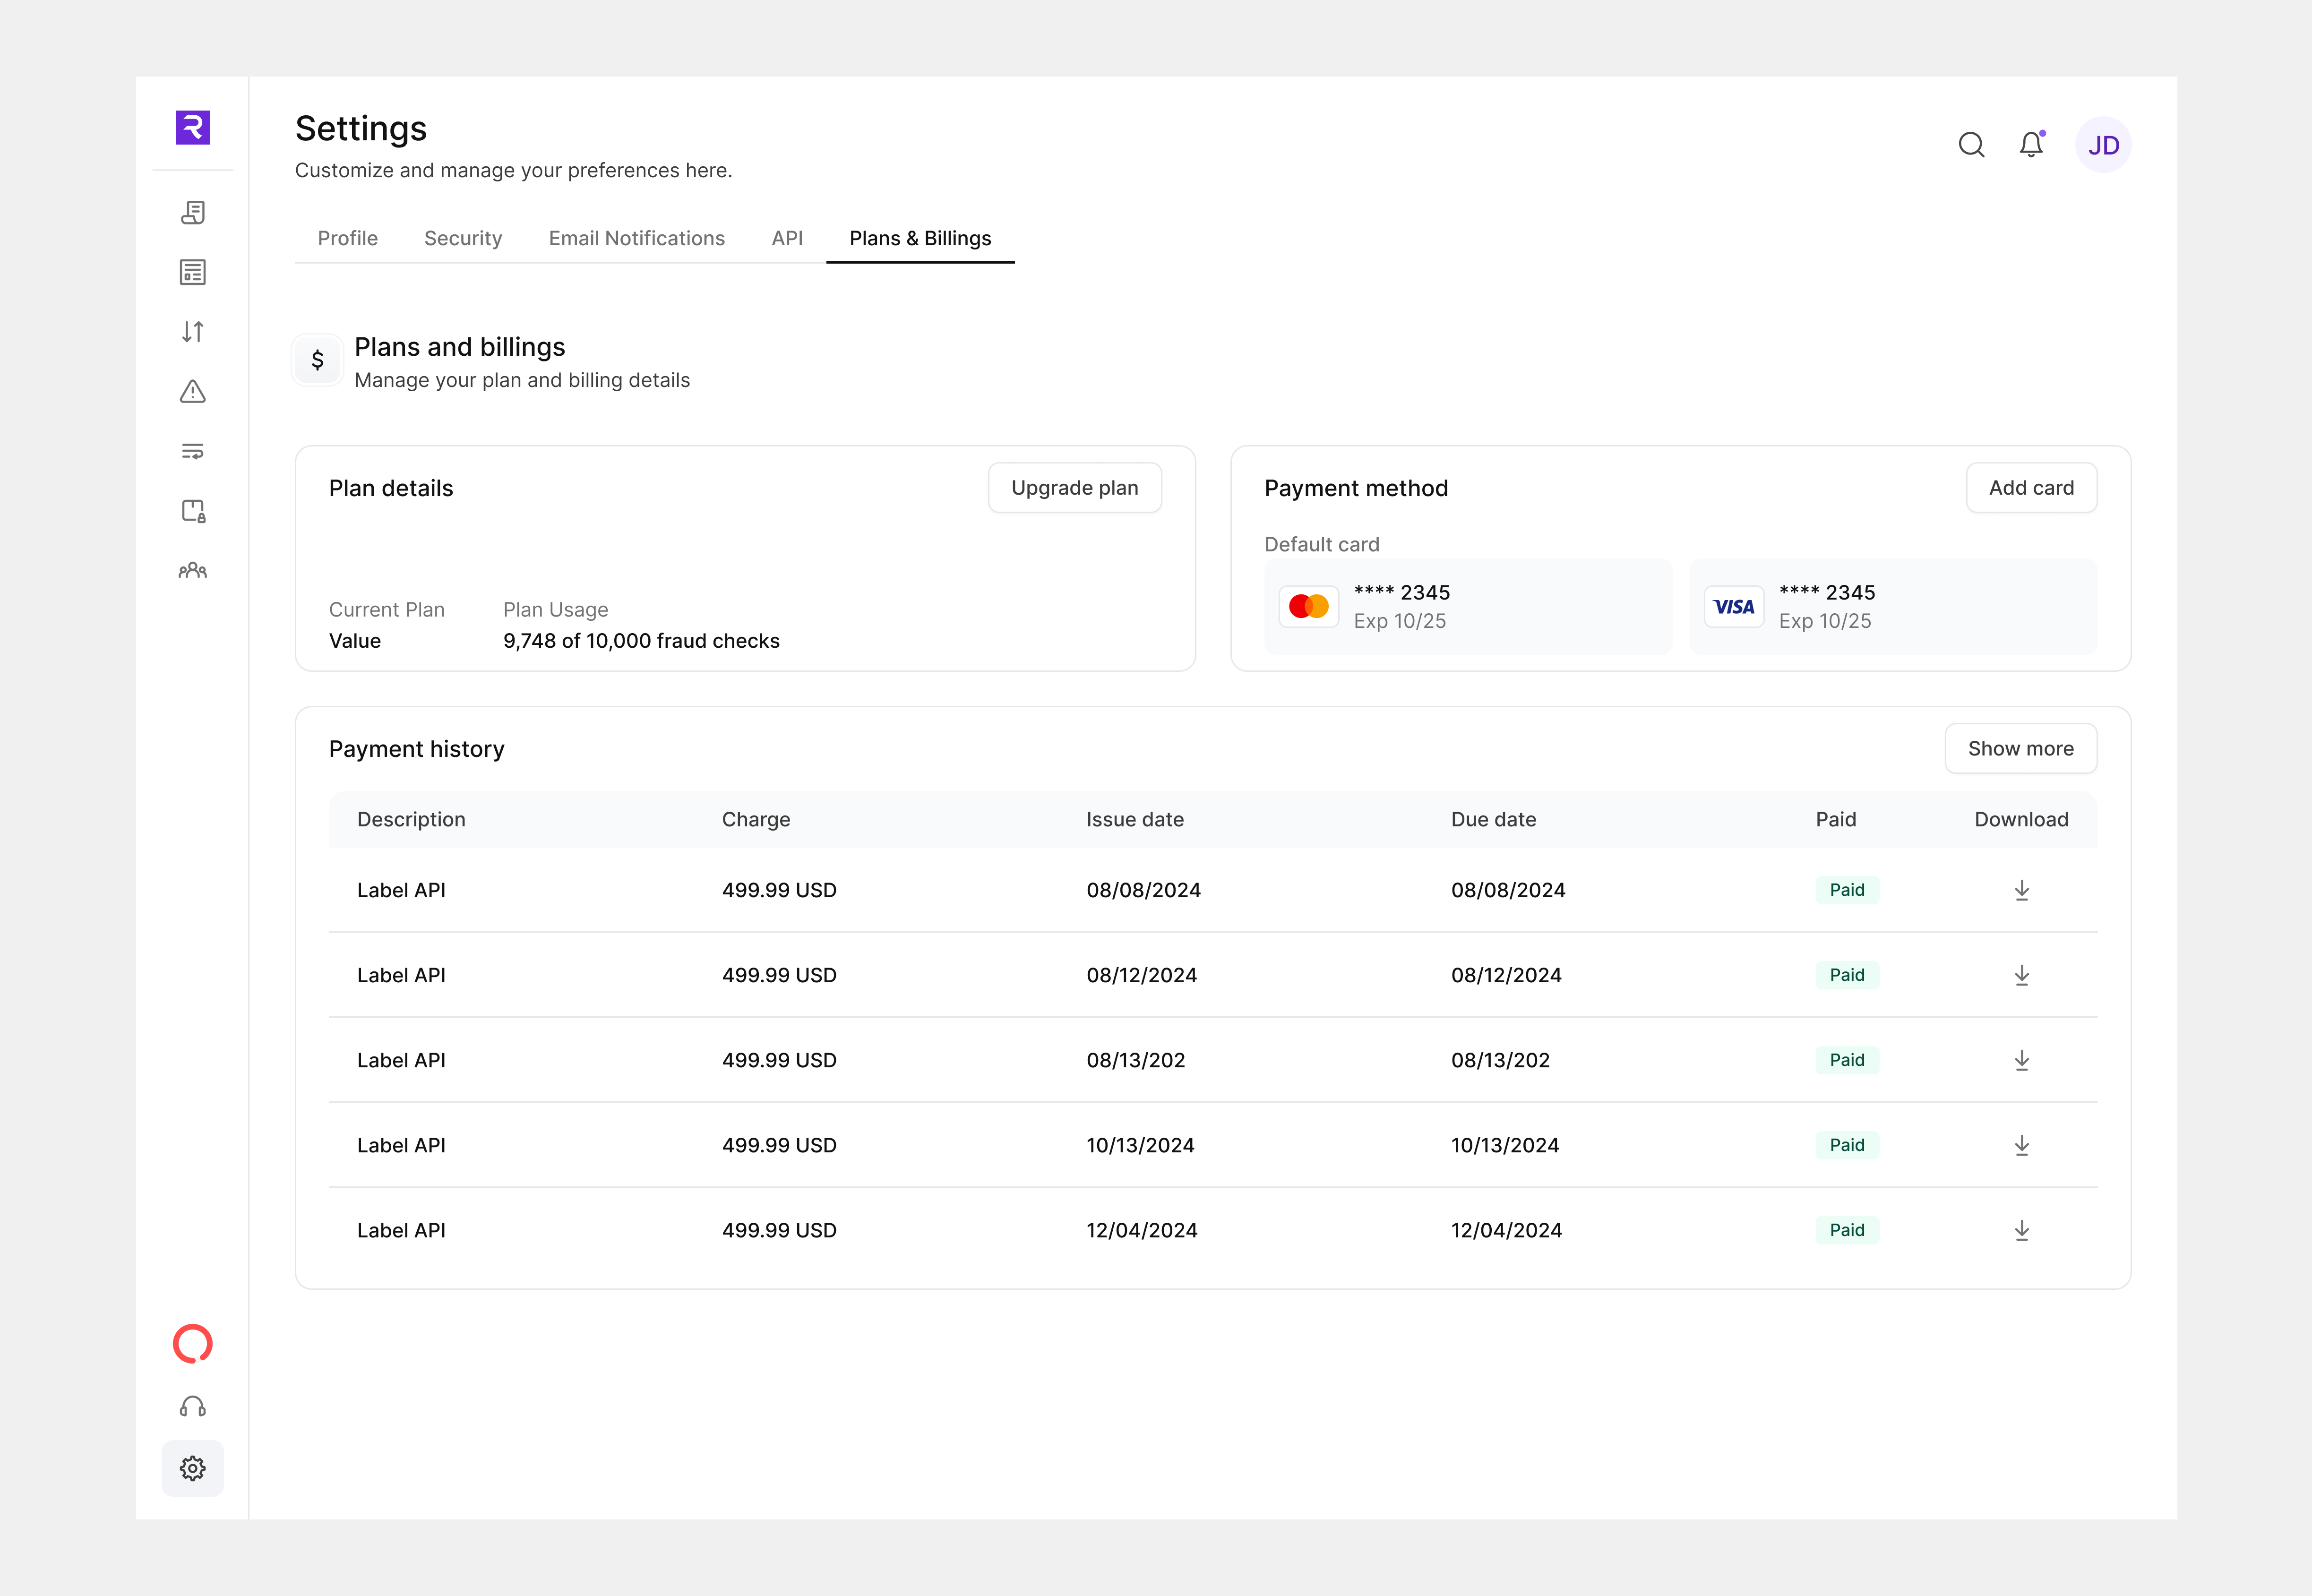Viewport: 2312px width, 1596px height.
Task: Open the wrapped lines rules icon
Action: coord(193,451)
